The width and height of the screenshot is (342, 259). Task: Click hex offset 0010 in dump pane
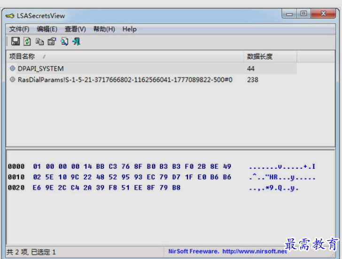16,177
